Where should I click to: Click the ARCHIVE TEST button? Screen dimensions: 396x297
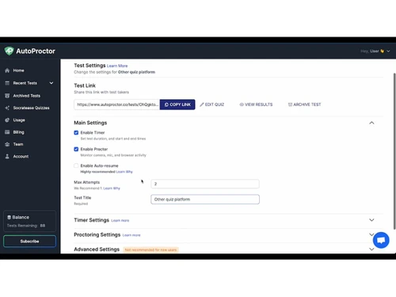(304, 105)
